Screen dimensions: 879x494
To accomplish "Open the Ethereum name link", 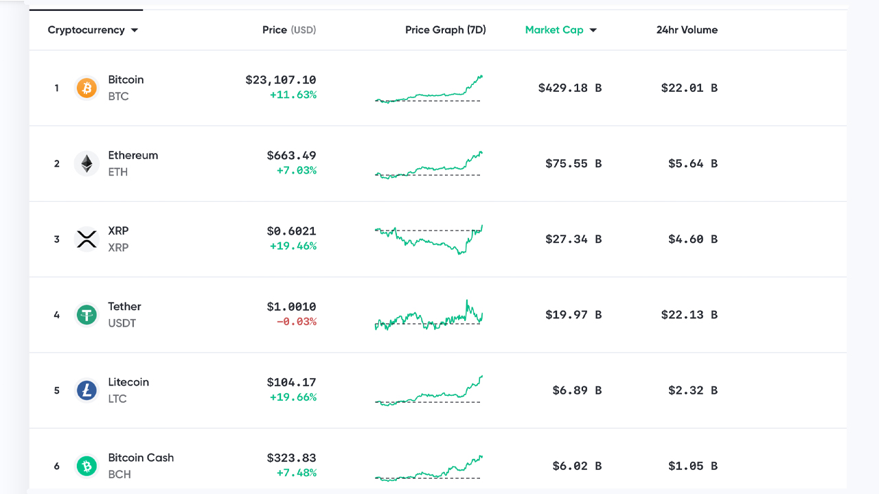I will click(x=133, y=155).
